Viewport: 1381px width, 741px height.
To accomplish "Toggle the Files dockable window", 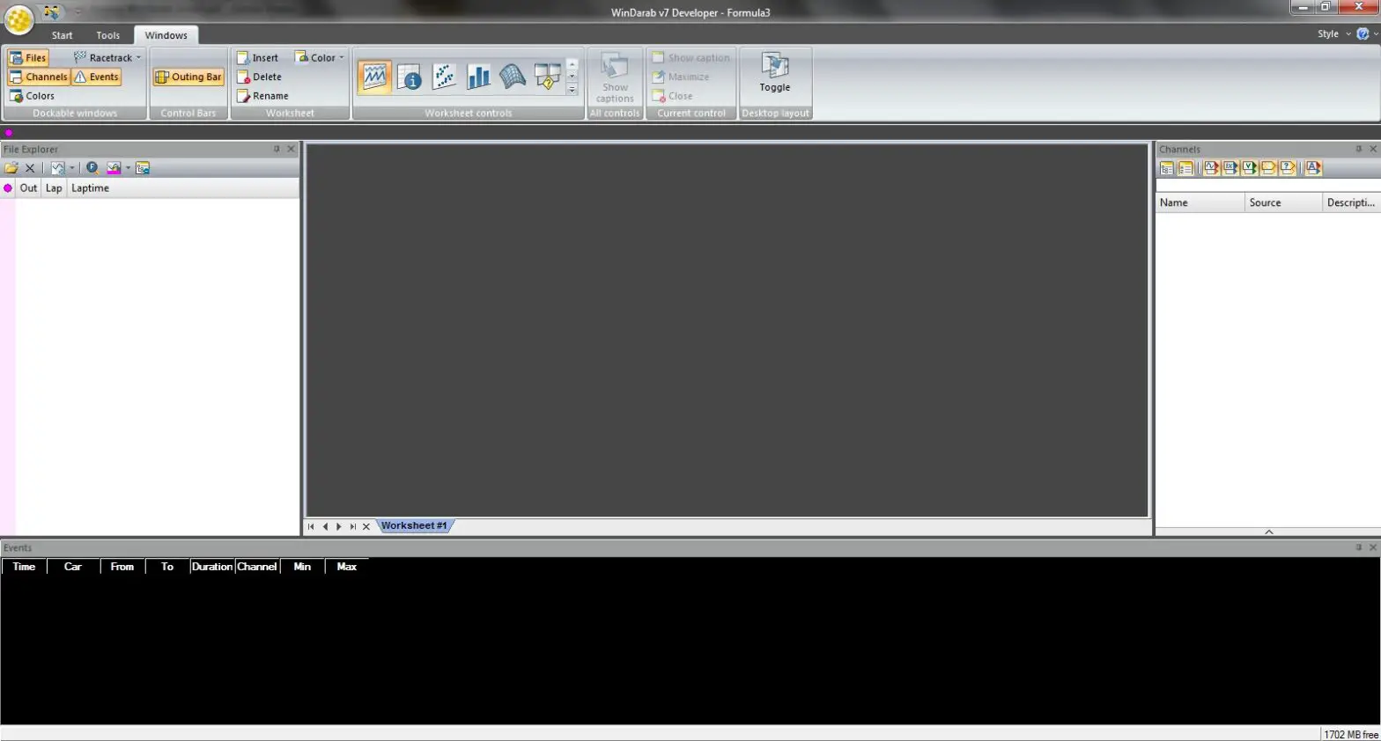I will click(28, 58).
